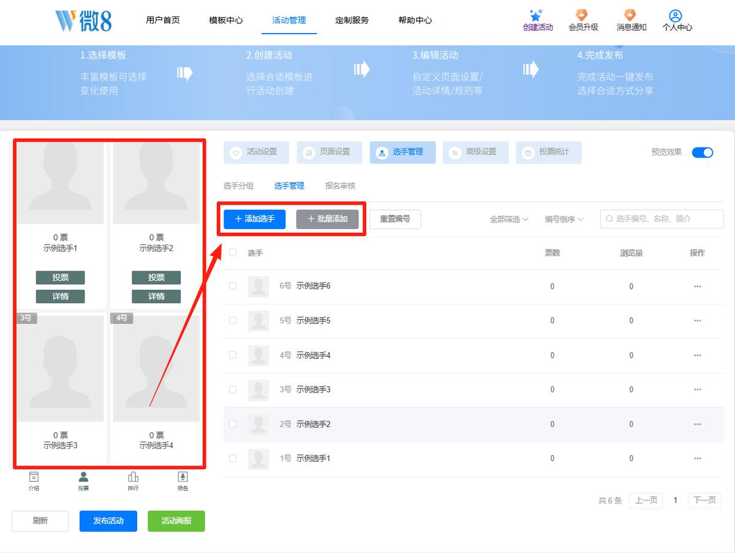Screen dimensions: 735x553
Task: Click the 重置编号 button
Action: click(x=395, y=219)
